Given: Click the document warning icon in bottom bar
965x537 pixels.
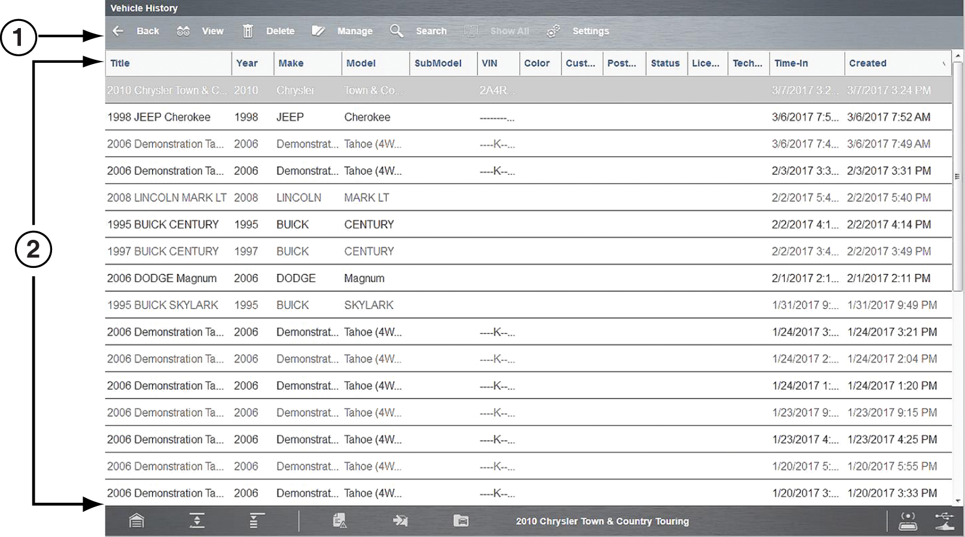Looking at the screenshot, I should (x=340, y=521).
